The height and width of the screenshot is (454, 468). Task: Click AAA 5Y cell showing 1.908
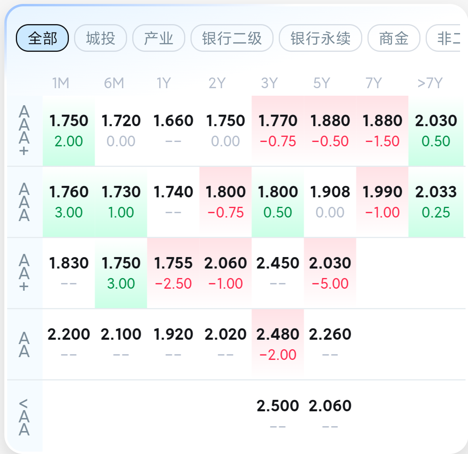pyautogui.click(x=330, y=202)
